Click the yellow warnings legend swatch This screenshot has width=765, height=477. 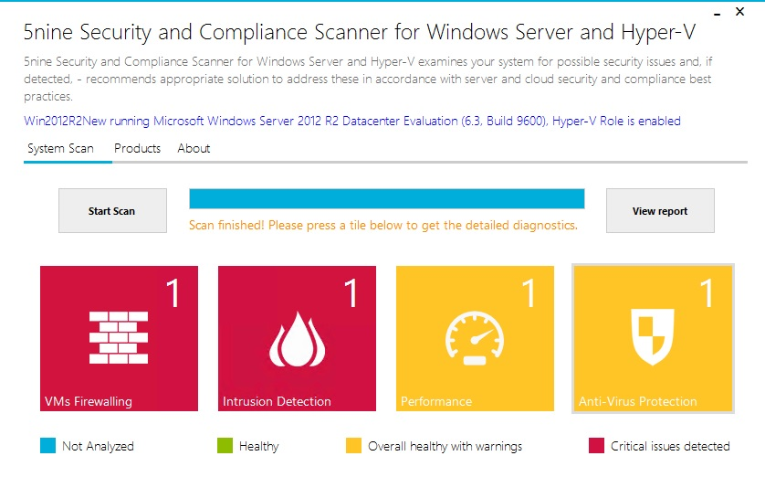[x=353, y=446]
